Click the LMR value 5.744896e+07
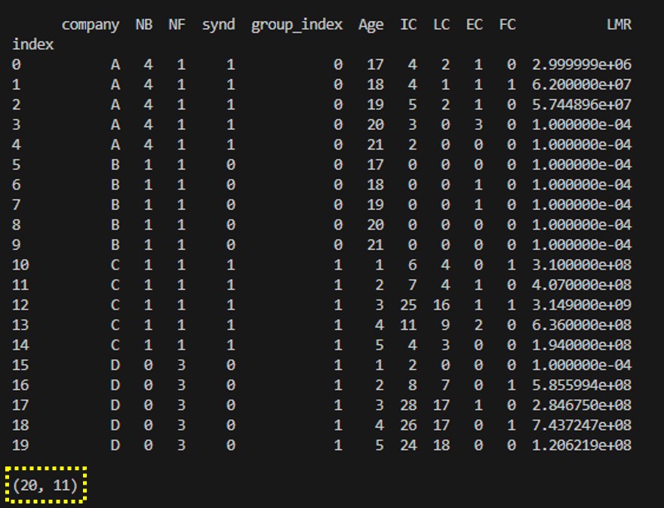664x508 pixels. pyautogui.click(x=582, y=105)
